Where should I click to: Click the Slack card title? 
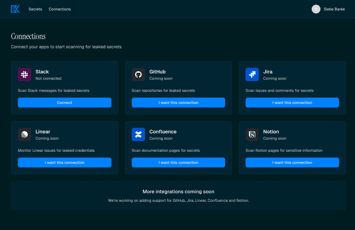42,72
